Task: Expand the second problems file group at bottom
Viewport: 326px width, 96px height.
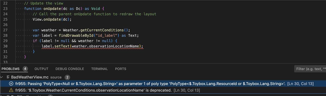Action: pos(2,95)
